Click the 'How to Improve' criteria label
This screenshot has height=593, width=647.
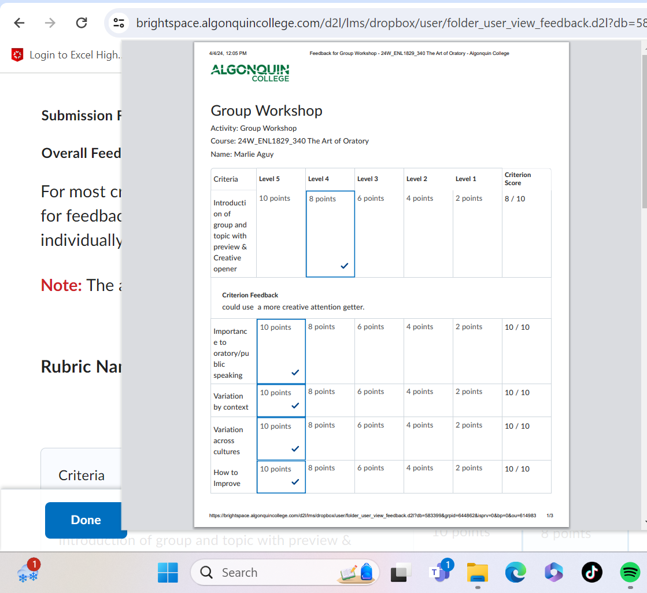pos(227,478)
